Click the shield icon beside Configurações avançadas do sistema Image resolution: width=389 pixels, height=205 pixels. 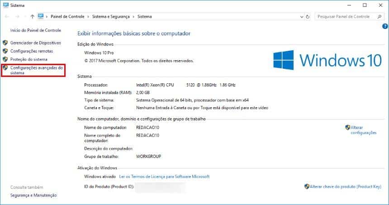(x=5, y=67)
